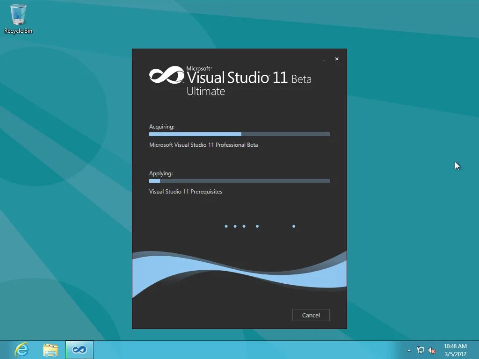
Task: Click 'Visual Studio 11 Prerequisites' text
Action: [x=186, y=191]
